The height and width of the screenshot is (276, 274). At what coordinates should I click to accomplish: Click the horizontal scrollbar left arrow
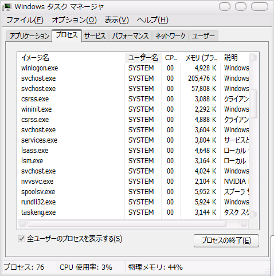pos(22,224)
